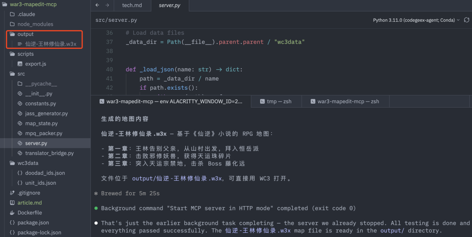Viewport: 472px width, 237px height.
Task: Open __init__.py in the file tree
Action: pos(38,93)
